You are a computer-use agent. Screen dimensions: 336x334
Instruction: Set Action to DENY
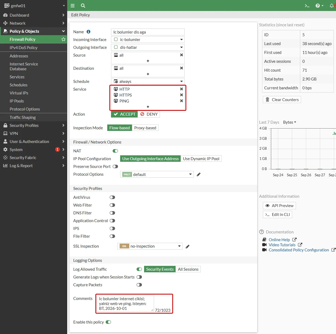point(149,114)
